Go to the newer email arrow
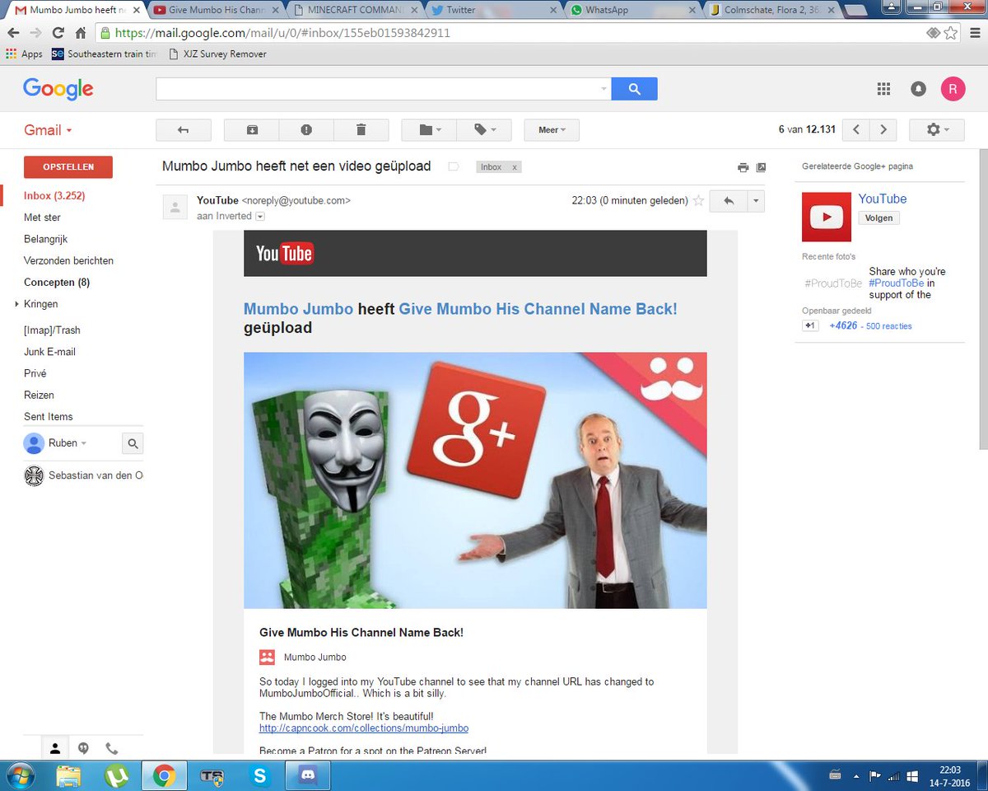 click(x=856, y=130)
